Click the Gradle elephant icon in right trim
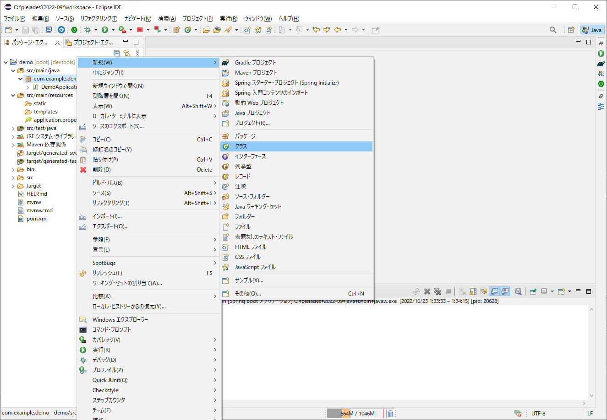This screenshot has width=607, height=420. coord(601,64)
